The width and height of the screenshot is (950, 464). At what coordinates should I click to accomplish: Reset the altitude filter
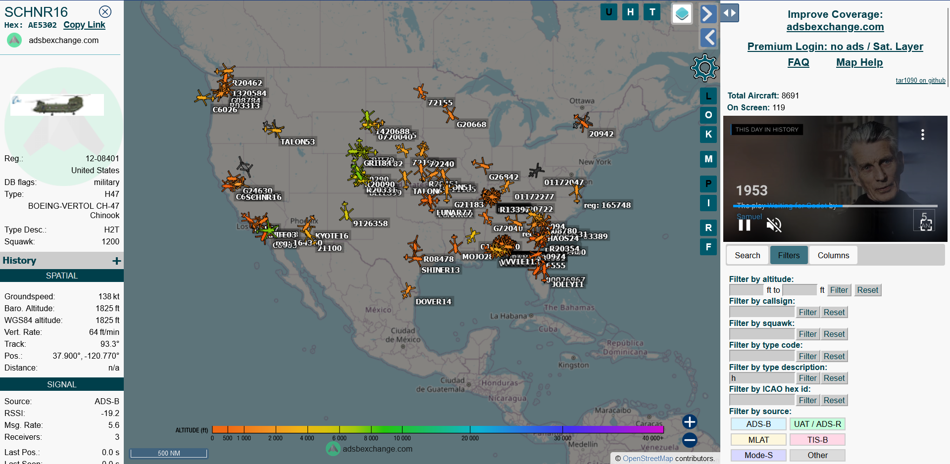(x=867, y=290)
